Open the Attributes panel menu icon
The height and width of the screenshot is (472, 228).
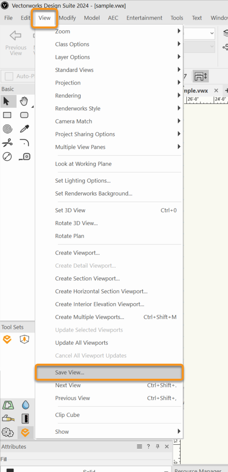(x=139, y=446)
